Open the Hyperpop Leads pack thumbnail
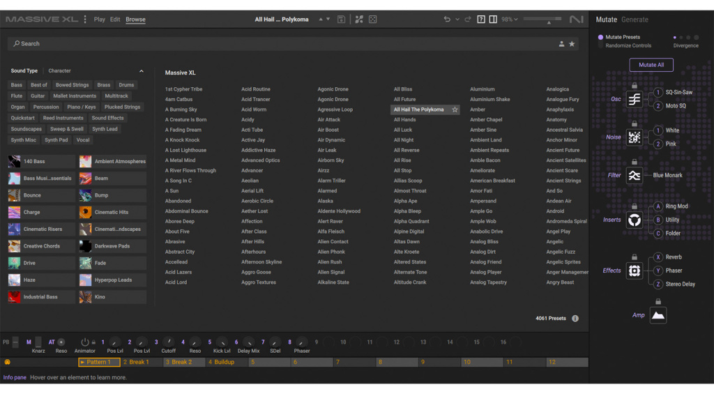The width and height of the screenshot is (714, 394). (x=86, y=280)
